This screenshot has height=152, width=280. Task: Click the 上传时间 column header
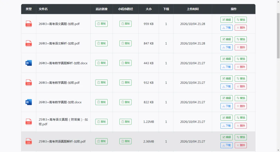tap(192, 9)
